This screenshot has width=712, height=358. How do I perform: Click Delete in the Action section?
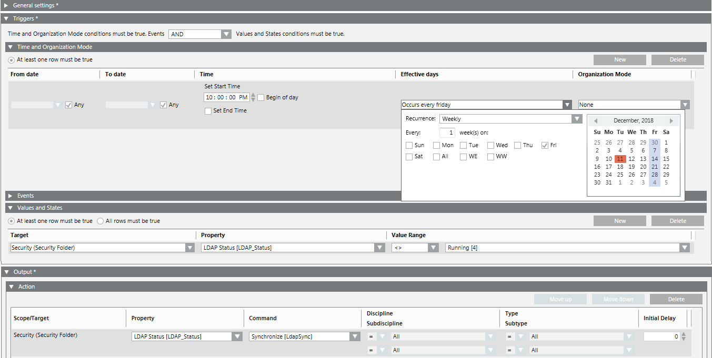tap(676, 299)
